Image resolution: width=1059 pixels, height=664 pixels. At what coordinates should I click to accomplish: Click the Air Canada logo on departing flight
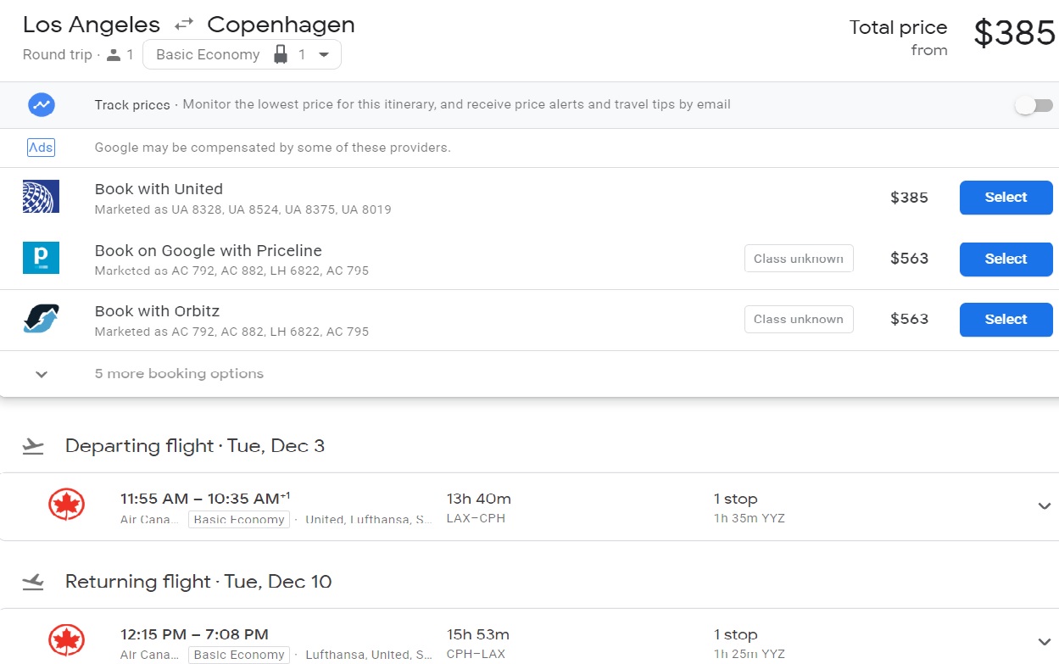[x=66, y=505]
